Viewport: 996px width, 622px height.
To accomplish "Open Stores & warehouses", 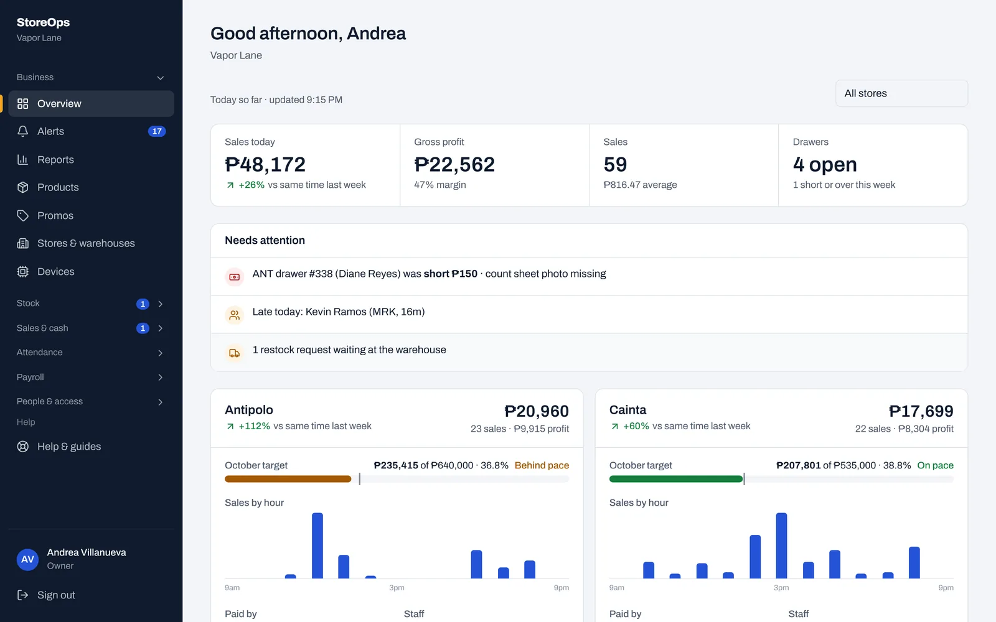I will pos(92,243).
